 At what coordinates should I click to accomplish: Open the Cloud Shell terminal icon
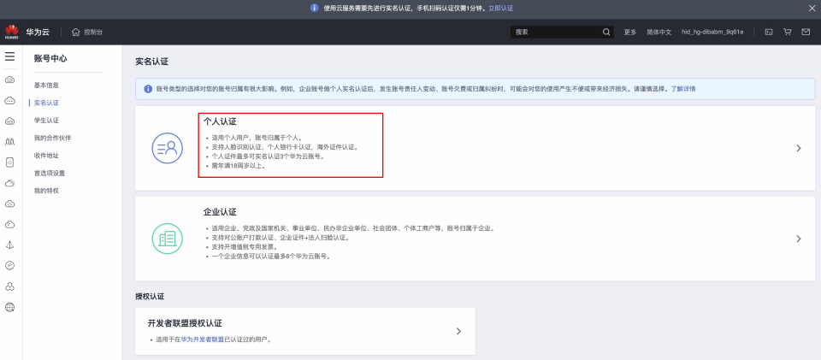769,32
